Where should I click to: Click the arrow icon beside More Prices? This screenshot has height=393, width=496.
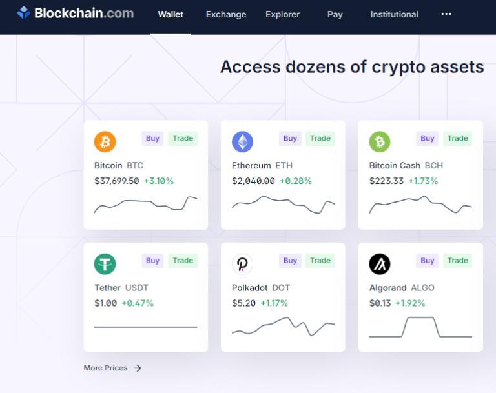[138, 368]
